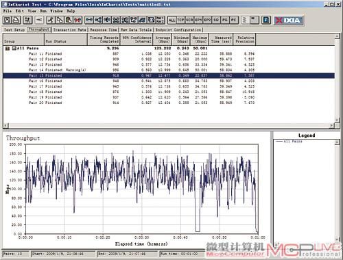The height and width of the screenshot is (260, 343).
Task: Click the Run test icon
Action: tap(27, 20)
